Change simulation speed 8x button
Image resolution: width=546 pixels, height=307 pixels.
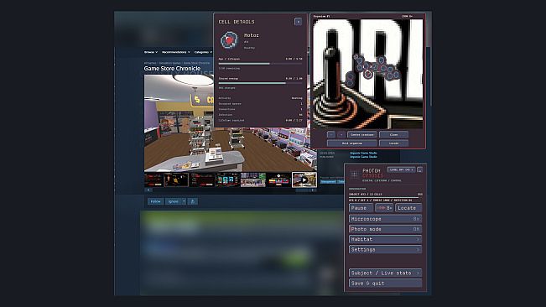click(384, 208)
